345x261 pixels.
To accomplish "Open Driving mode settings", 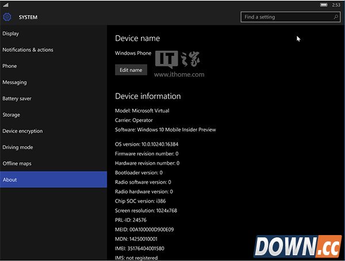I will (18, 147).
